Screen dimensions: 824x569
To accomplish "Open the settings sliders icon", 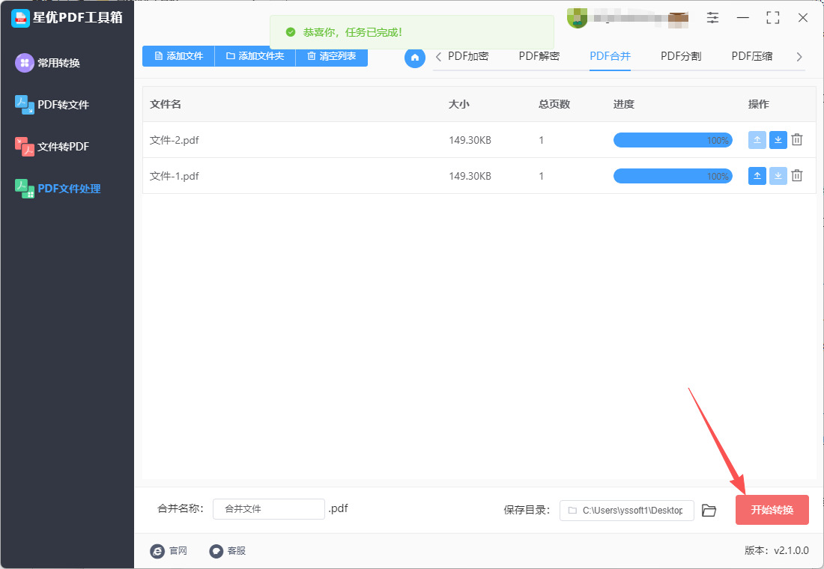I will [x=712, y=17].
